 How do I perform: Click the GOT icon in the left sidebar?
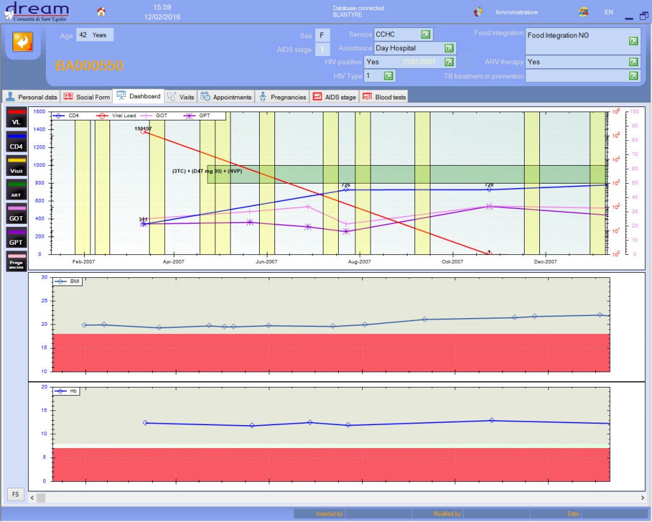(15, 213)
